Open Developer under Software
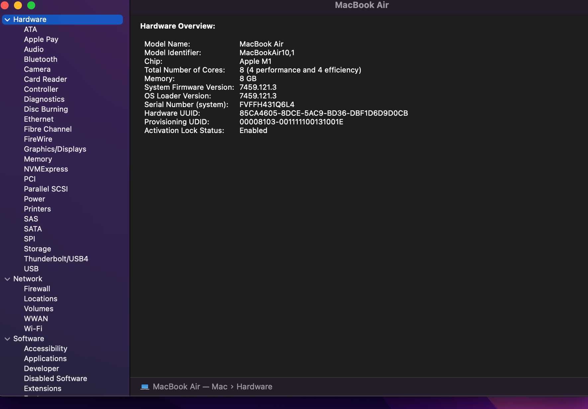This screenshot has height=409, width=588. click(41, 369)
